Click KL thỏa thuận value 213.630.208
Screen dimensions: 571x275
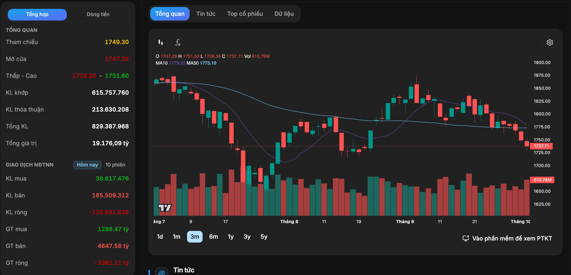tap(110, 109)
